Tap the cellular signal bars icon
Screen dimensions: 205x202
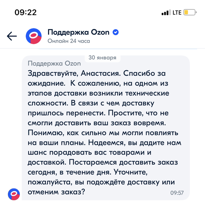[x=165, y=13]
